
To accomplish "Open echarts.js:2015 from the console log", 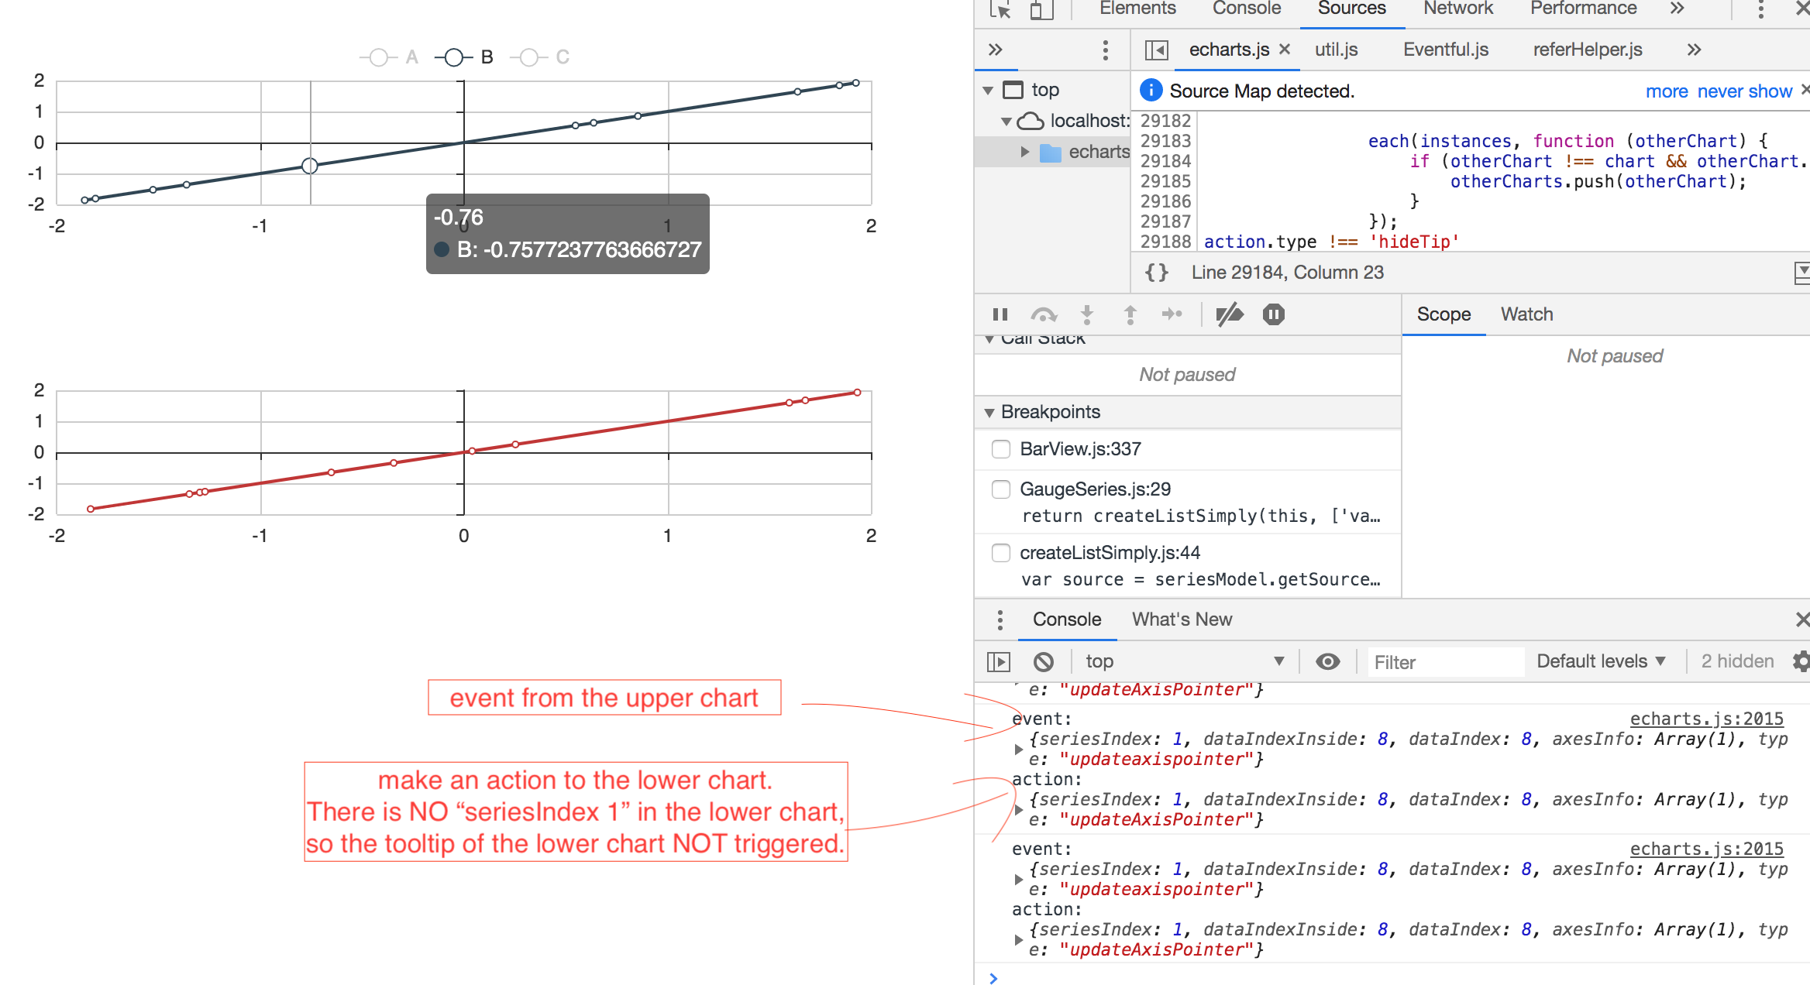I will (x=1706, y=718).
